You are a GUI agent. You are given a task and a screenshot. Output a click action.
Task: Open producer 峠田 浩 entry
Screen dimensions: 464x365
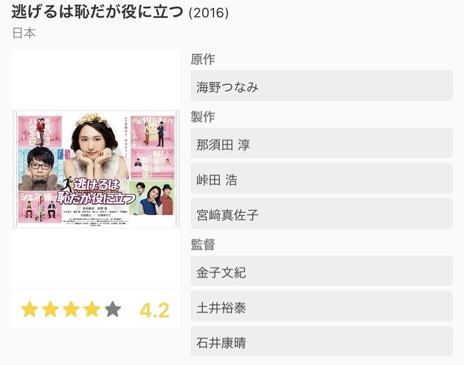click(x=321, y=178)
